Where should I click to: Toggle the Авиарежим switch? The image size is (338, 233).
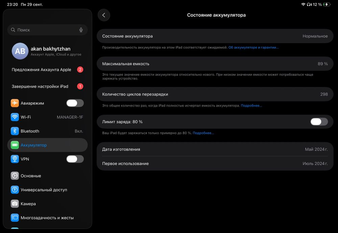[x=75, y=103]
